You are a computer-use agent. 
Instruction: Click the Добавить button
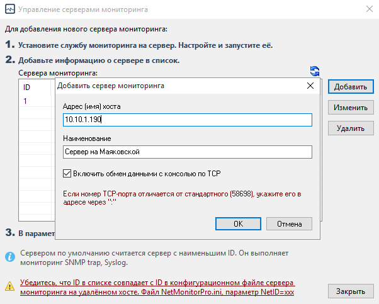coord(350,86)
